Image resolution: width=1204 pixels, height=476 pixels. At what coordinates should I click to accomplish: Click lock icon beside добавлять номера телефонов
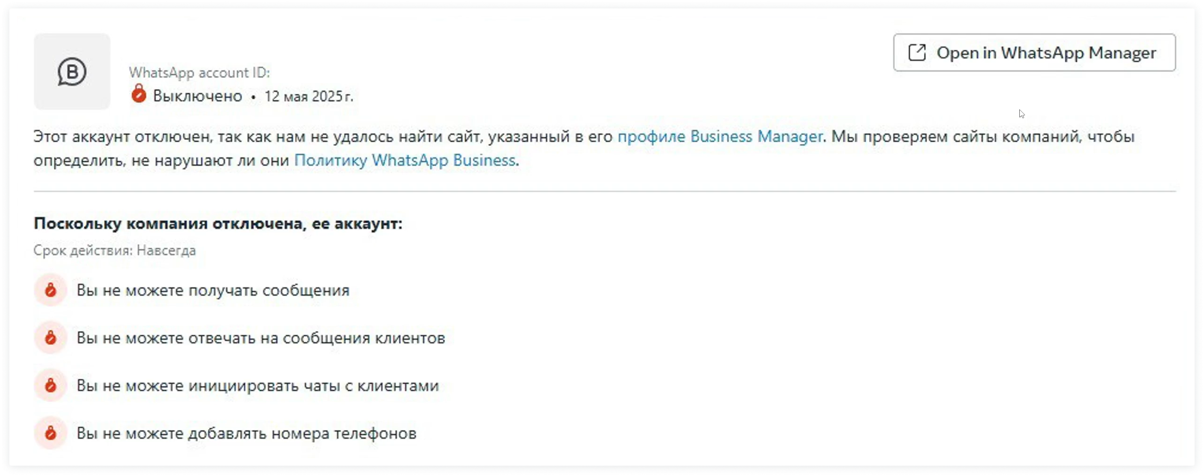(x=51, y=433)
